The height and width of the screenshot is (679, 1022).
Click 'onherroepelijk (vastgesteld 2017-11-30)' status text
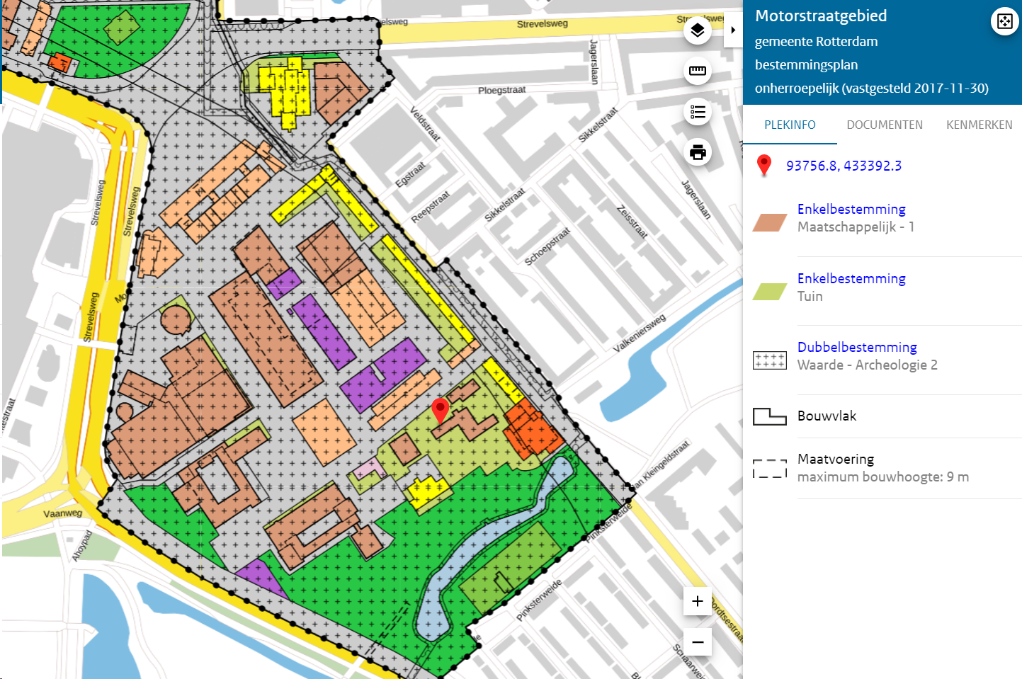pyautogui.click(x=871, y=88)
